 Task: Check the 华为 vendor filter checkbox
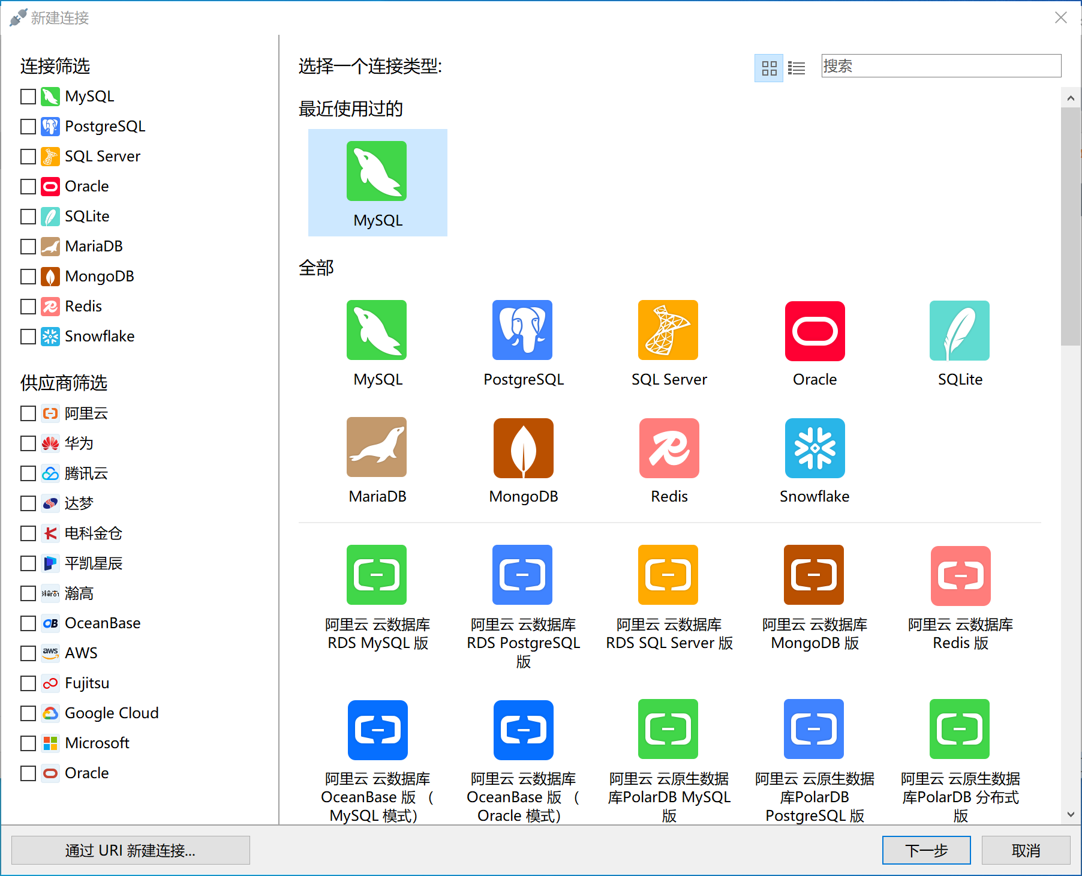(x=28, y=443)
